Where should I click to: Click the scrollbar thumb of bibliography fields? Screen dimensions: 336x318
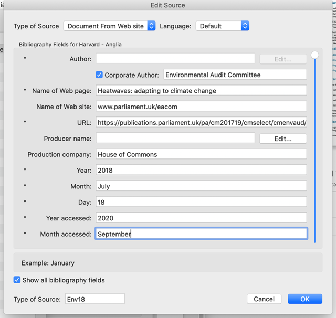[x=315, y=55]
